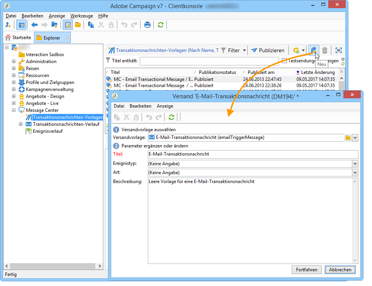Click the user connection icon in main toolbar
The image size is (372, 286).
click(8, 25)
